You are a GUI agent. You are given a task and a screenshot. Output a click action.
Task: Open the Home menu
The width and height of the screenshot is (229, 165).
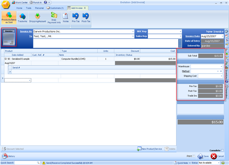[x=19, y=8]
